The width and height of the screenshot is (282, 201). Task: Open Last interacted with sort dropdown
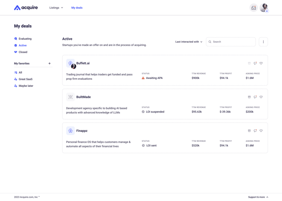189,42
